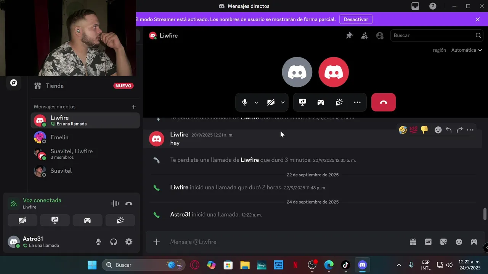The image size is (488, 274).
Task: Start activity button in voice panel
Action: (x=87, y=220)
